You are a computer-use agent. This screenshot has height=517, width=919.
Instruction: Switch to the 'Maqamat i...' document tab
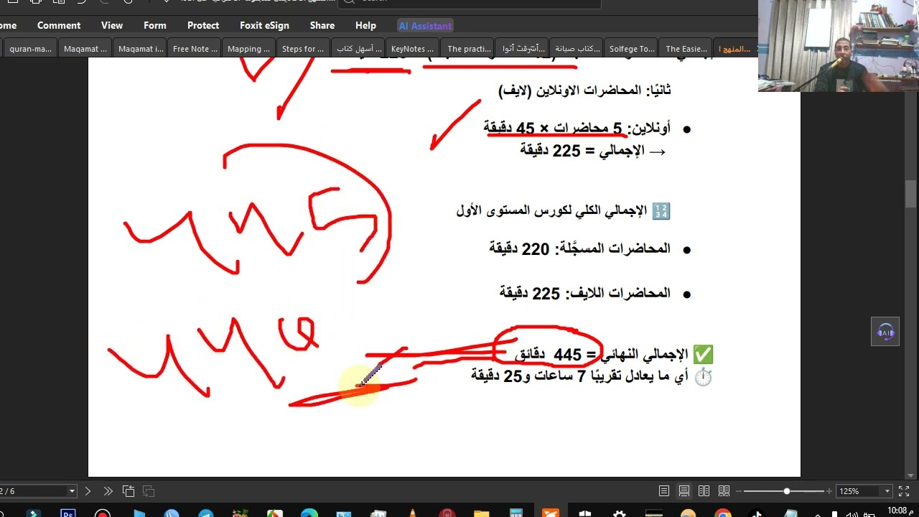[x=139, y=49]
